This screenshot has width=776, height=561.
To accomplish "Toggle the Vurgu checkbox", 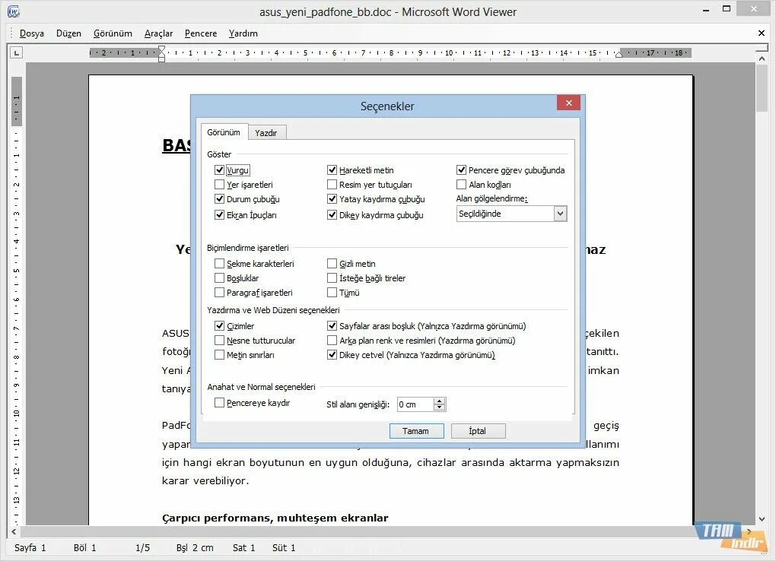I will pos(219,170).
